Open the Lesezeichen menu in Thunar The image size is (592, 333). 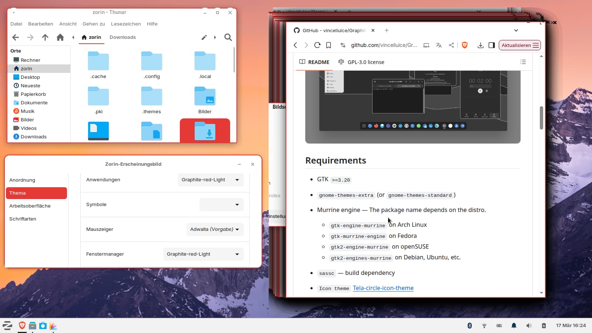[x=126, y=24]
